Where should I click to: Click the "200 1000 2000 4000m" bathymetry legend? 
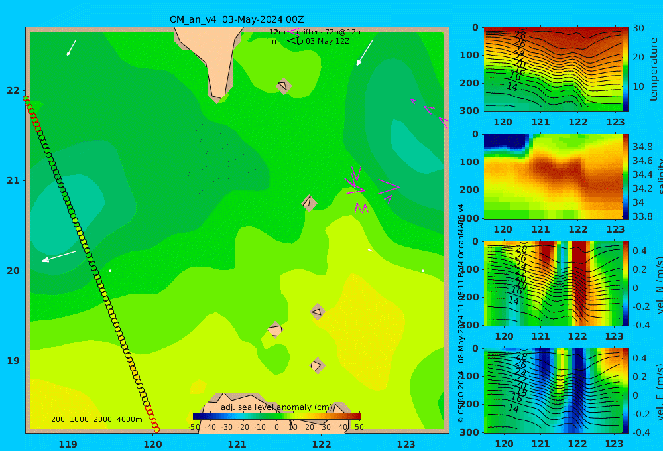point(96,419)
